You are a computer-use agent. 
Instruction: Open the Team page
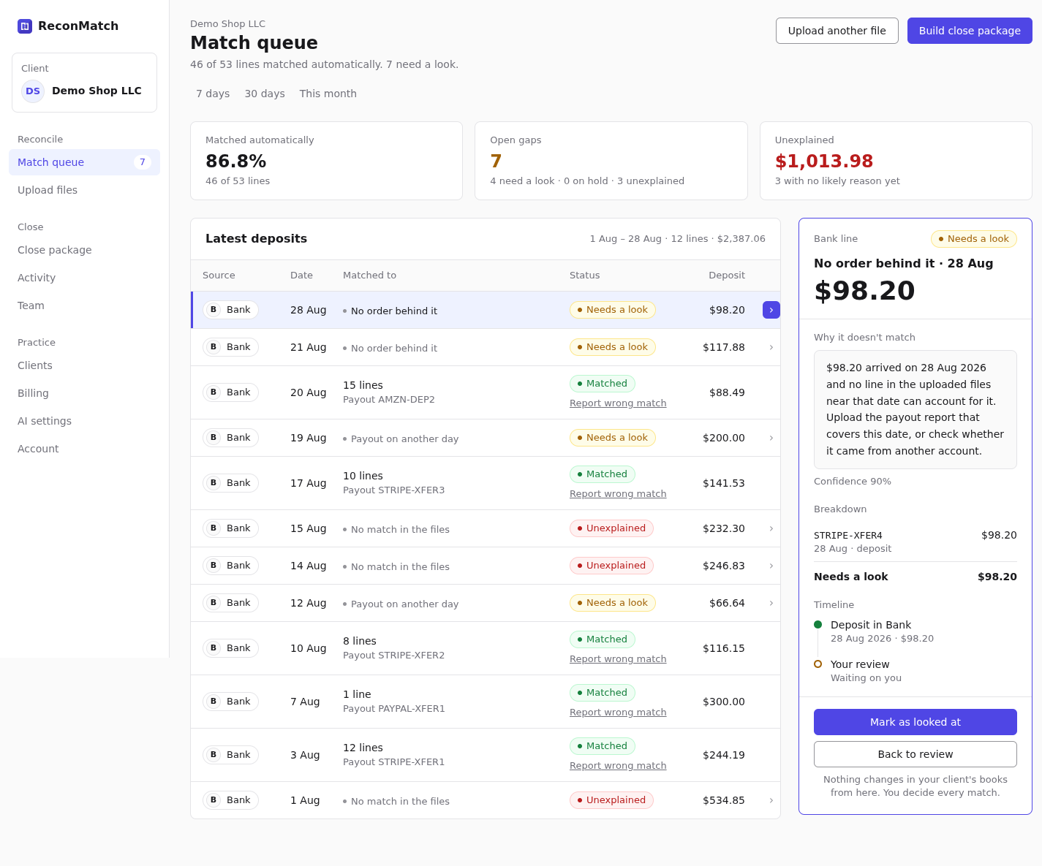click(x=84, y=305)
